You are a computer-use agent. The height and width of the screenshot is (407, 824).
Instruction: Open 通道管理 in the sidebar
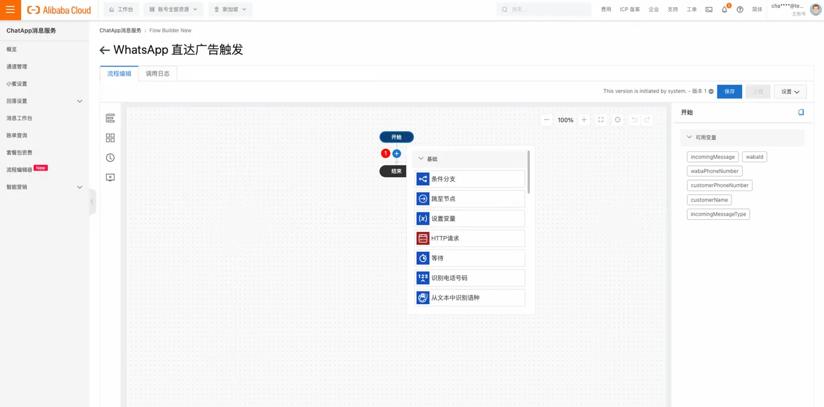click(x=16, y=66)
